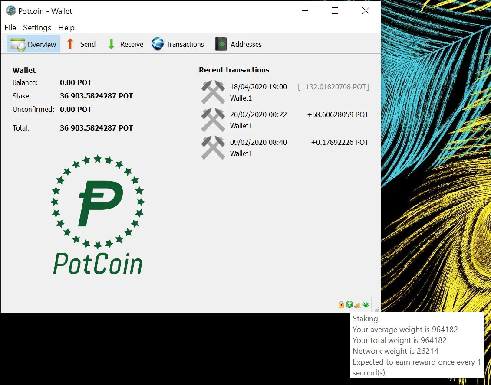
Task: Click the Potcoin app icon in title bar
Action: (11, 11)
